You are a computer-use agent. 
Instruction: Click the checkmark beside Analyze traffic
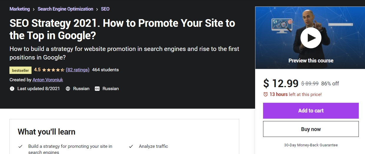131,146
